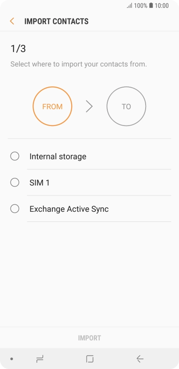Tap the SIM 1 label text
Viewport: 179px width, 369px height.
40,183
